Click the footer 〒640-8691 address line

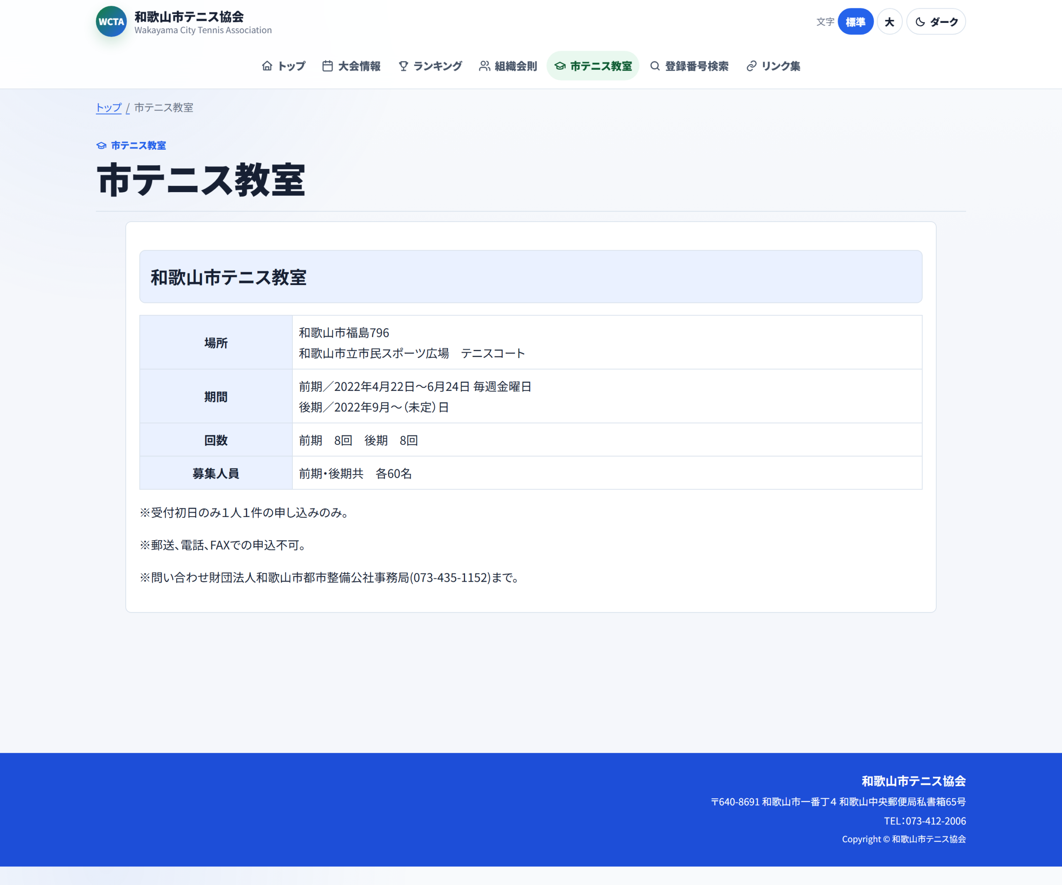pos(838,802)
